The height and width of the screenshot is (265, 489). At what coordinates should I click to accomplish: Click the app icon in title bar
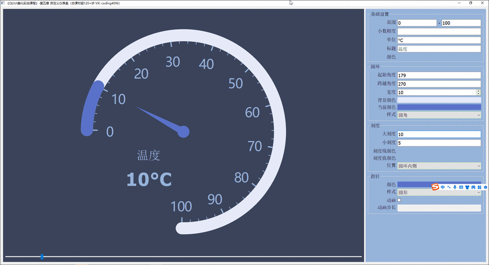coord(3,3)
